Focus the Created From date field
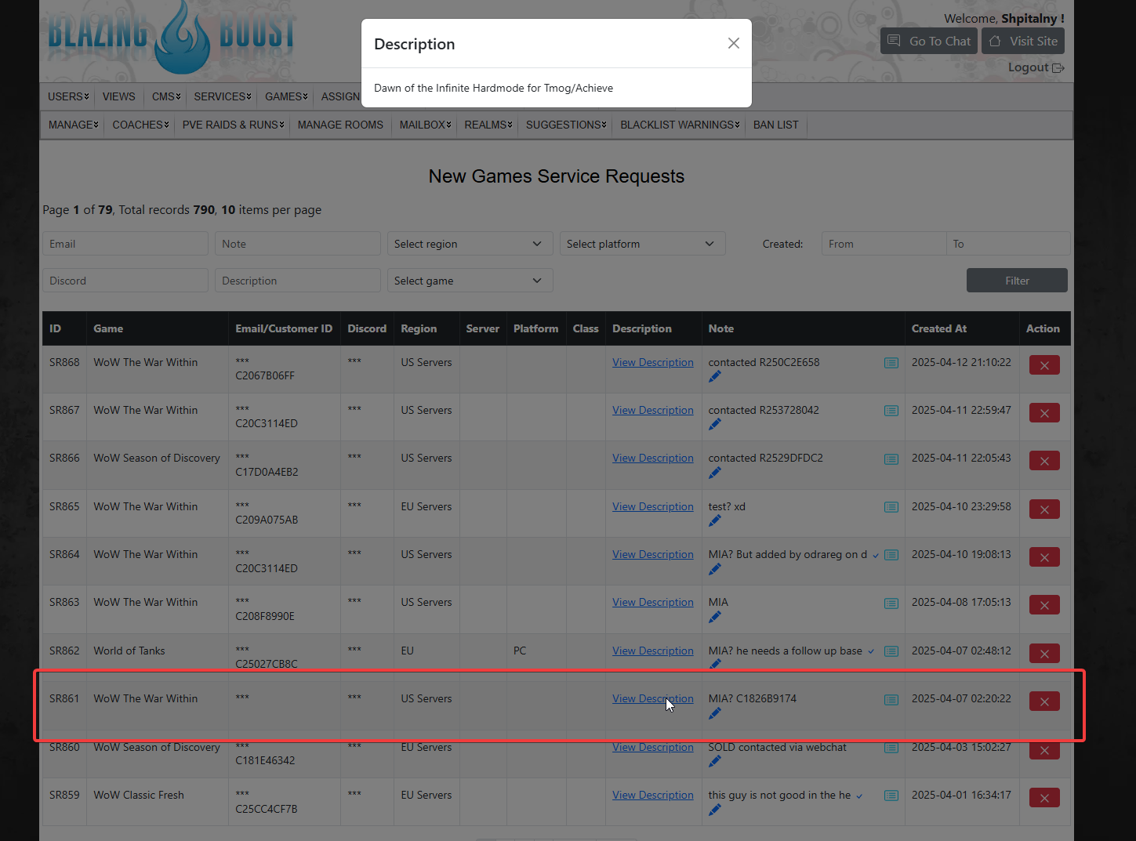Viewport: 1136px width, 841px height. [x=884, y=244]
